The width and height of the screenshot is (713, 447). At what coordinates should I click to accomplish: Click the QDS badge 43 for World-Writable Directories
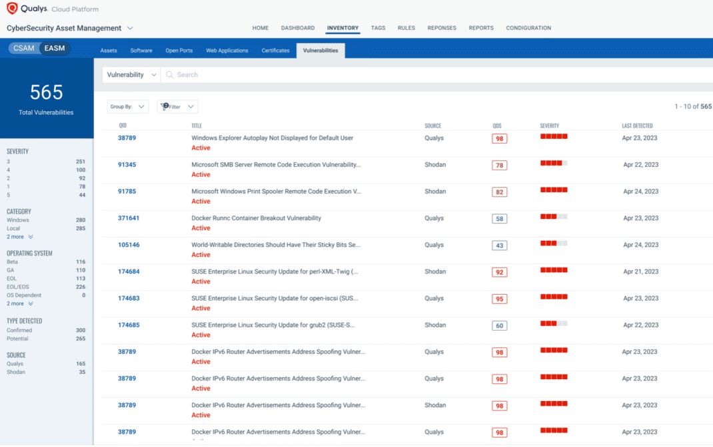(x=499, y=245)
